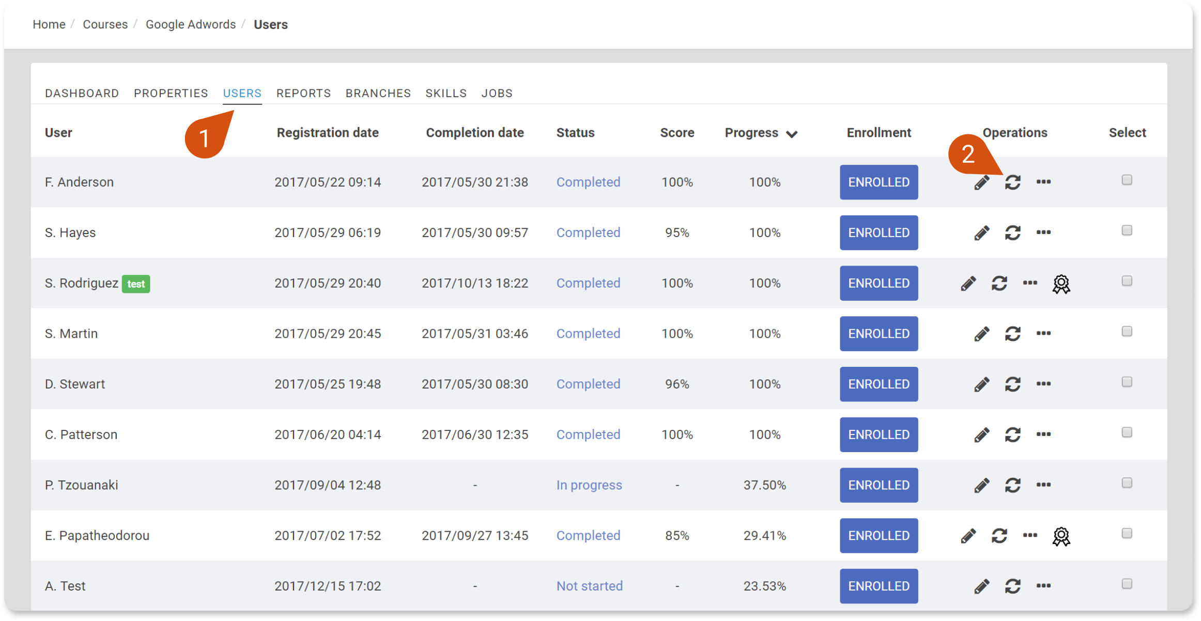
Task: Check the box for E. Papatheodorou
Action: (1127, 534)
